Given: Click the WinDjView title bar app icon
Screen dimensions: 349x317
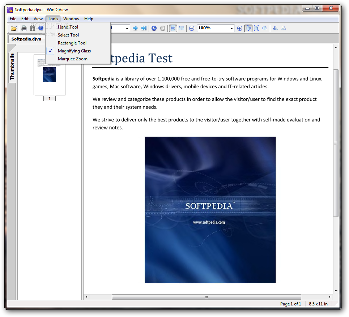Looking at the screenshot, I should 10,9.
